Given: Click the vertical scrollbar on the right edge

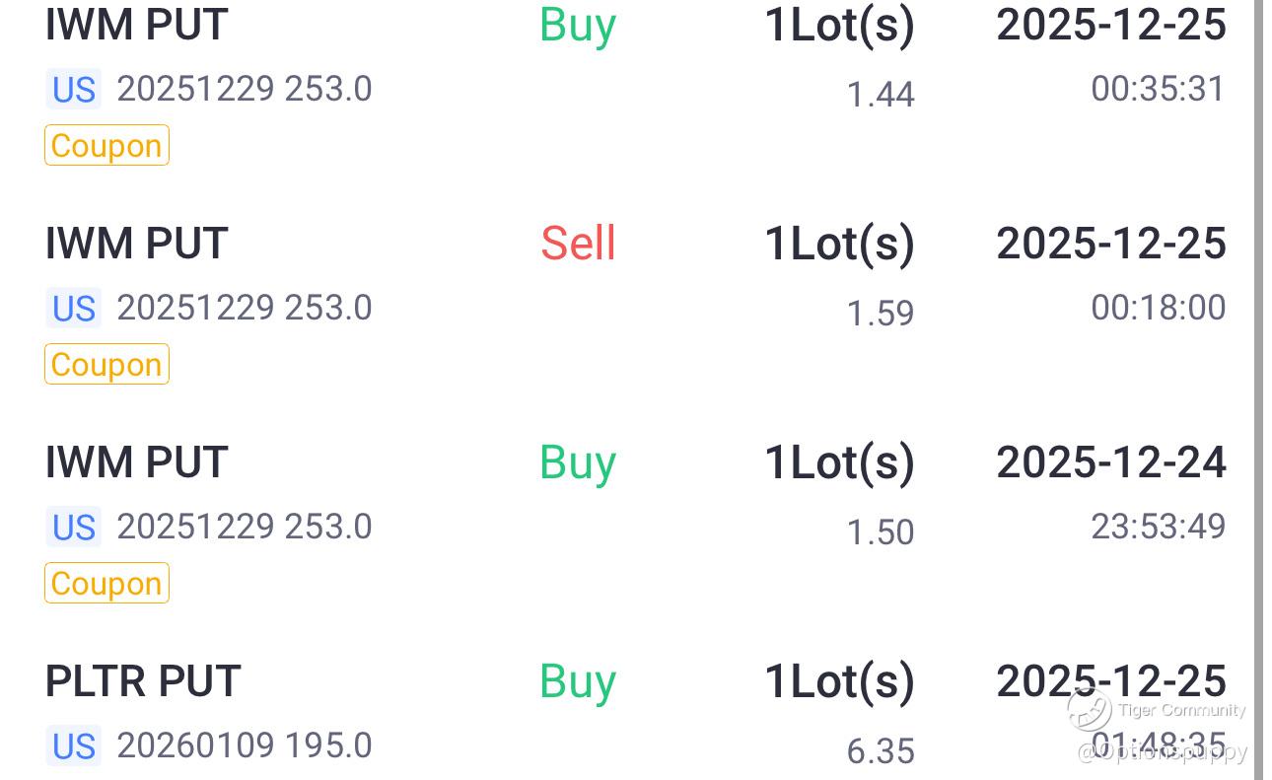Looking at the screenshot, I should coord(1258,296).
